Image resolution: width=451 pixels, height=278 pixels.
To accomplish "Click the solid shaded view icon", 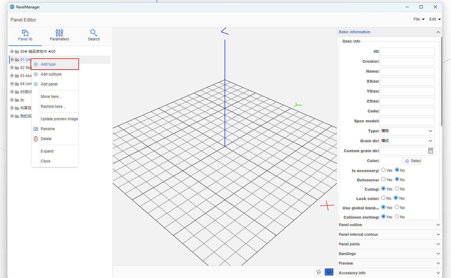I will point(329,272).
